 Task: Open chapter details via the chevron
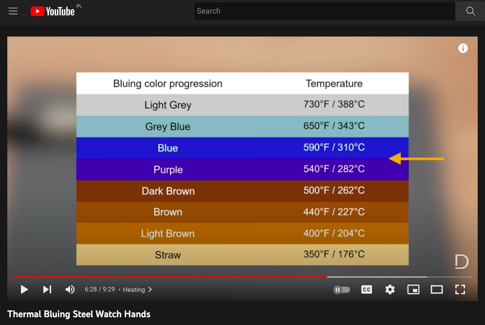(149, 289)
